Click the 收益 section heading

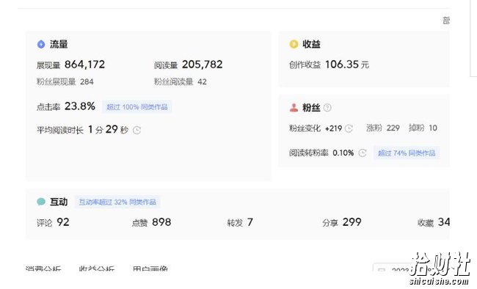pyautogui.click(x=311, y=45)
